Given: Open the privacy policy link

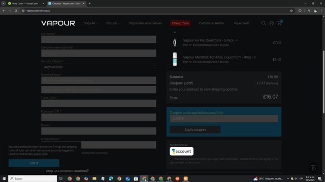Looking at the screenshot, I should coord(36,154).
